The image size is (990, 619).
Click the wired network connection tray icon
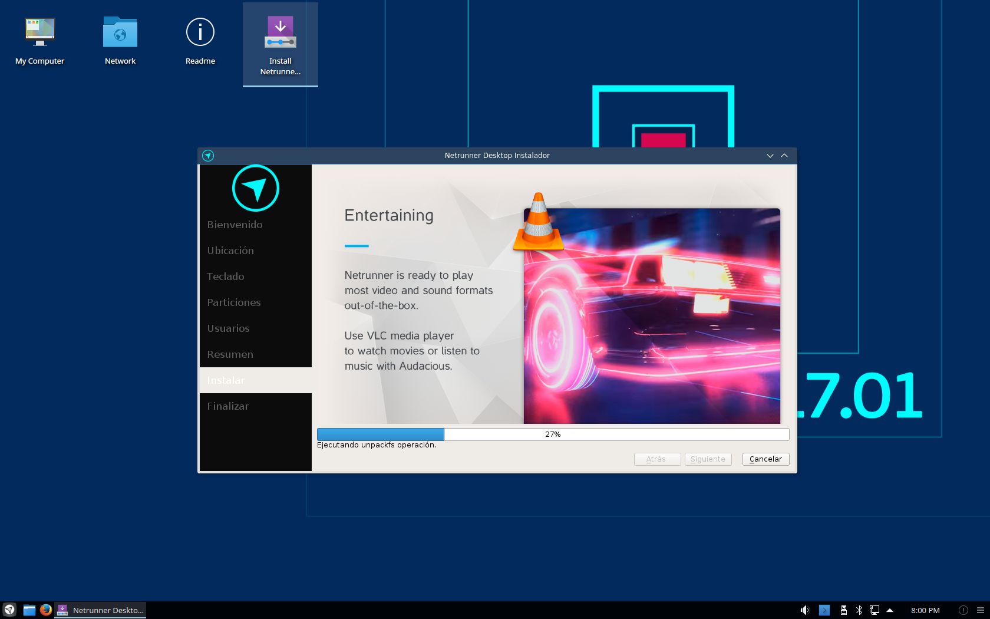point(874,610)
